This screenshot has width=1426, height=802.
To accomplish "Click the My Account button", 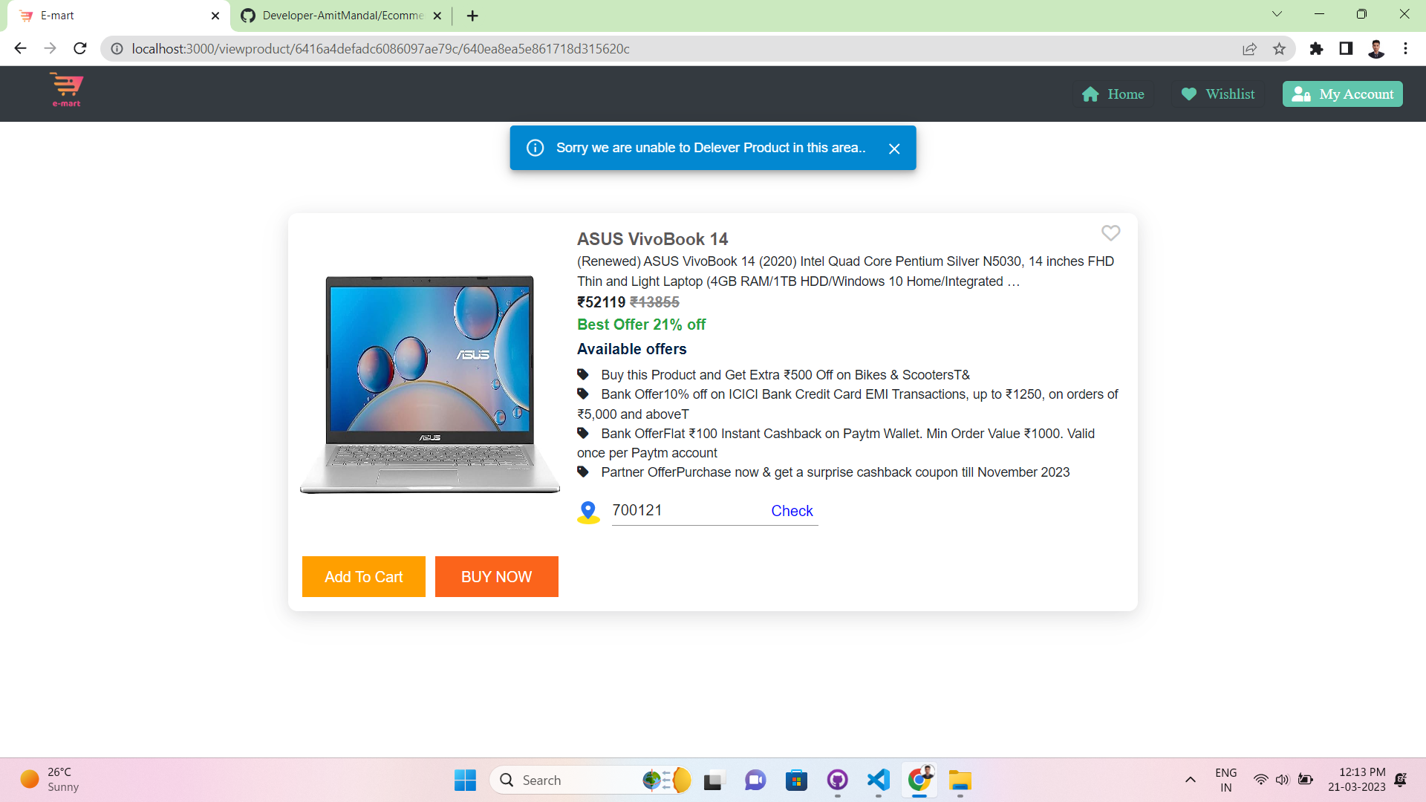I will [1342, 94].
